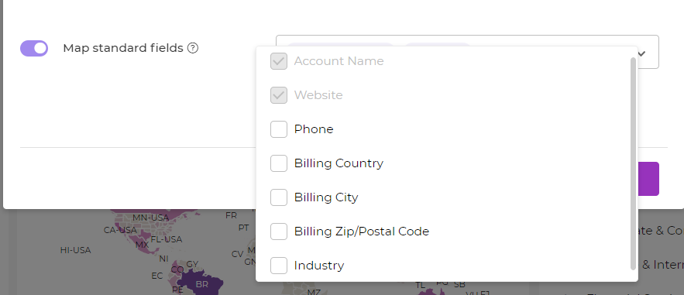This screenshot has height=295, width=684.
Task: Click the FL-USA map label
Action: pos(167,239)
